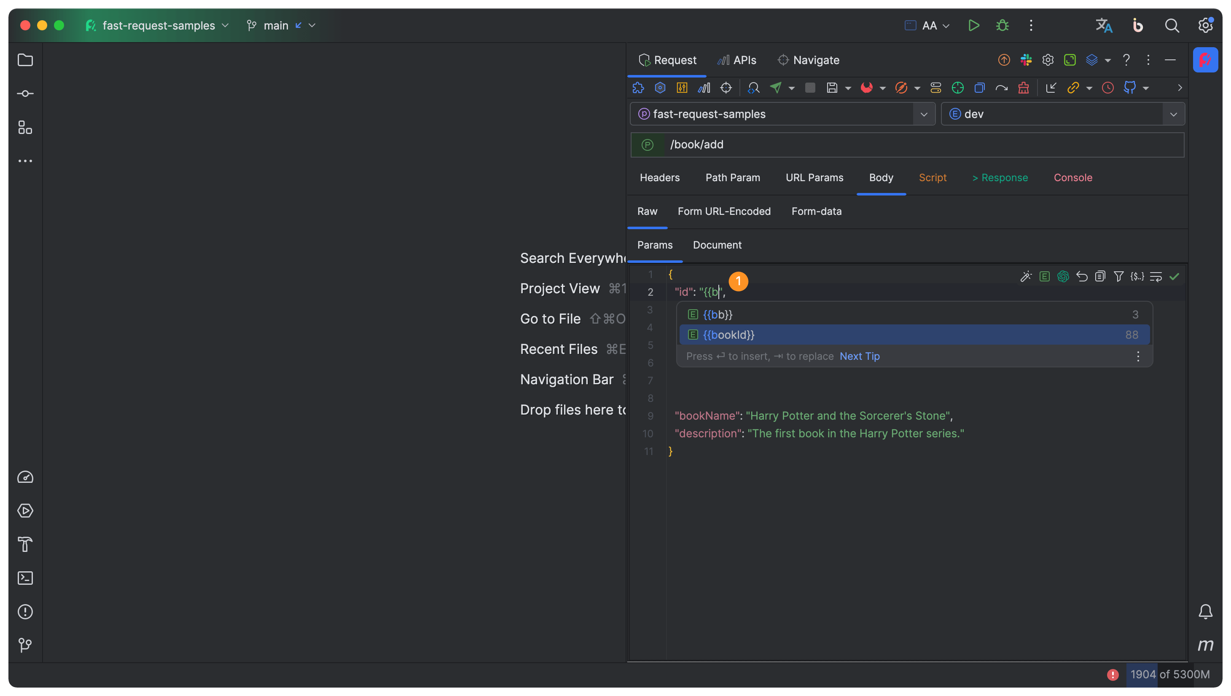The height and width of the screenshot is (696, 1231).
Task: Toggle the green expand-window icon in header
Action: [x=1070, y=60]
